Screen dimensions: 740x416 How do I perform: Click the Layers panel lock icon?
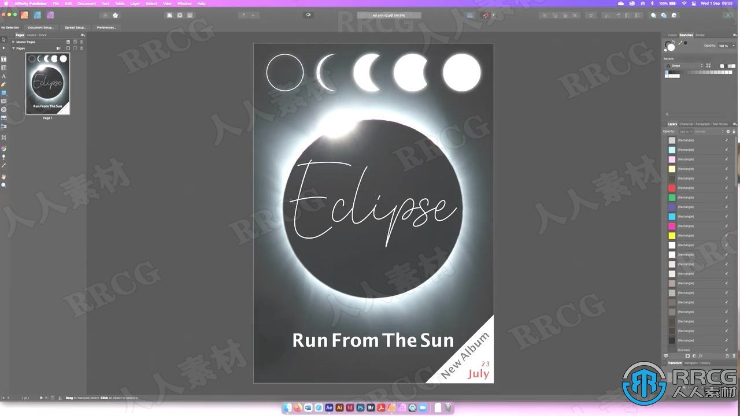[734, 132]
